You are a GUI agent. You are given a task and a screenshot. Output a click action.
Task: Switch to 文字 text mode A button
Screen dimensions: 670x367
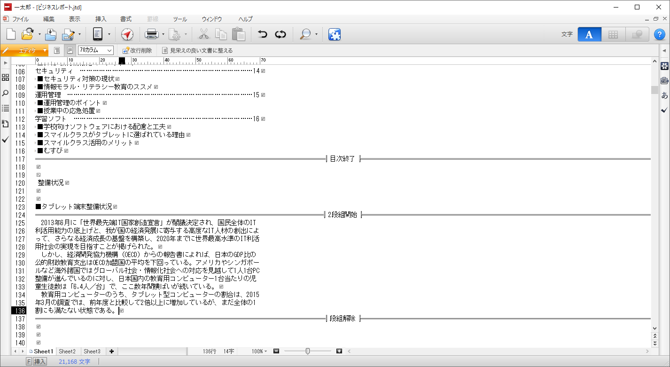[x=589, y=34]
